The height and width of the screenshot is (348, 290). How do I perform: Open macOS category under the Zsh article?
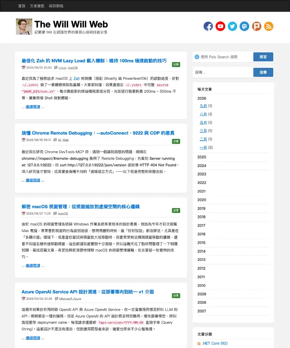click(x=72, y=68)
